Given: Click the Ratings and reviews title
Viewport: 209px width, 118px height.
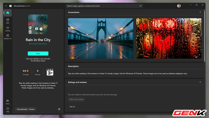Looking at the screenshot, I should (77, 82).
